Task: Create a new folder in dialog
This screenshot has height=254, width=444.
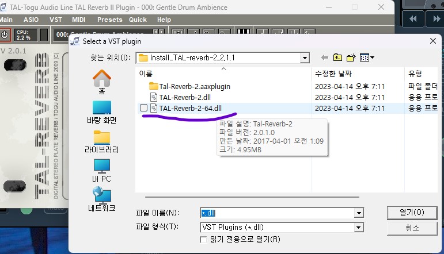Action: tap(351, 57)
